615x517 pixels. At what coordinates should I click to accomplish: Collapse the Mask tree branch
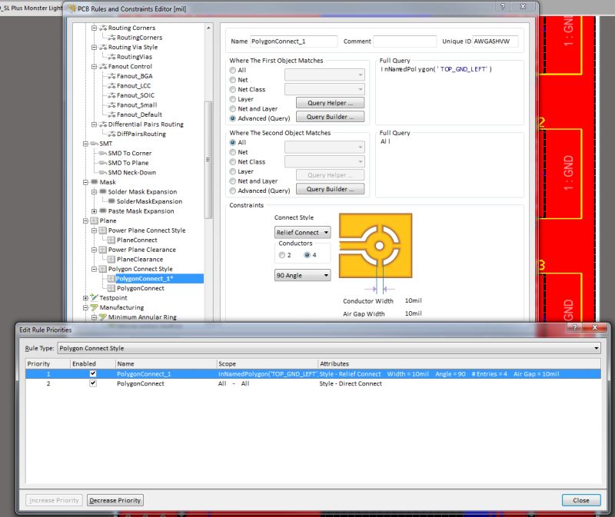87,182
